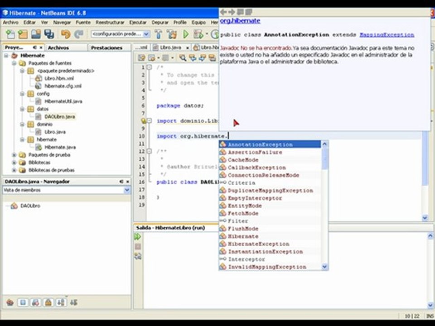435x326 pixels.
Task: Open the Navegar menu
Action: (x=62, y=22)
